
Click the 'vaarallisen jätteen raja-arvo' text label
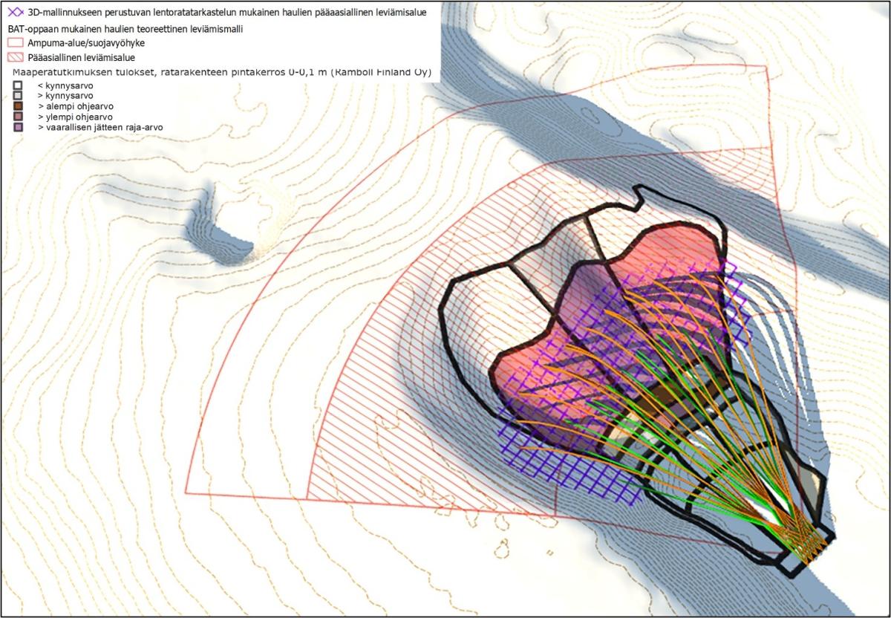[x=105, y=128]
